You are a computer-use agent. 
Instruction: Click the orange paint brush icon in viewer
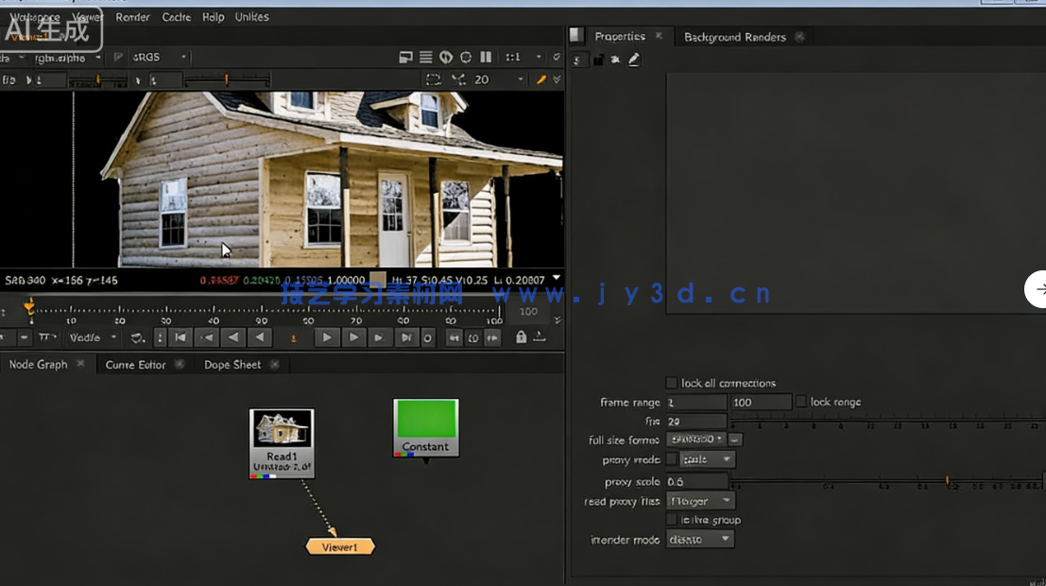click(x=541, y=80)
